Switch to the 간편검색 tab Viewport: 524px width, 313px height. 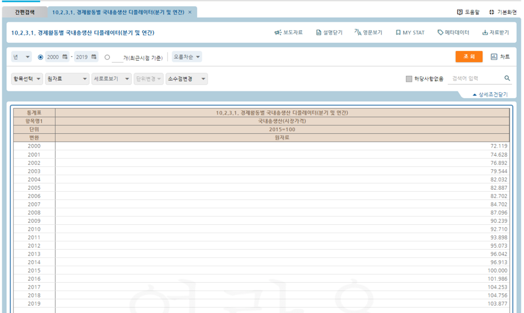click(x=24, y=12)
